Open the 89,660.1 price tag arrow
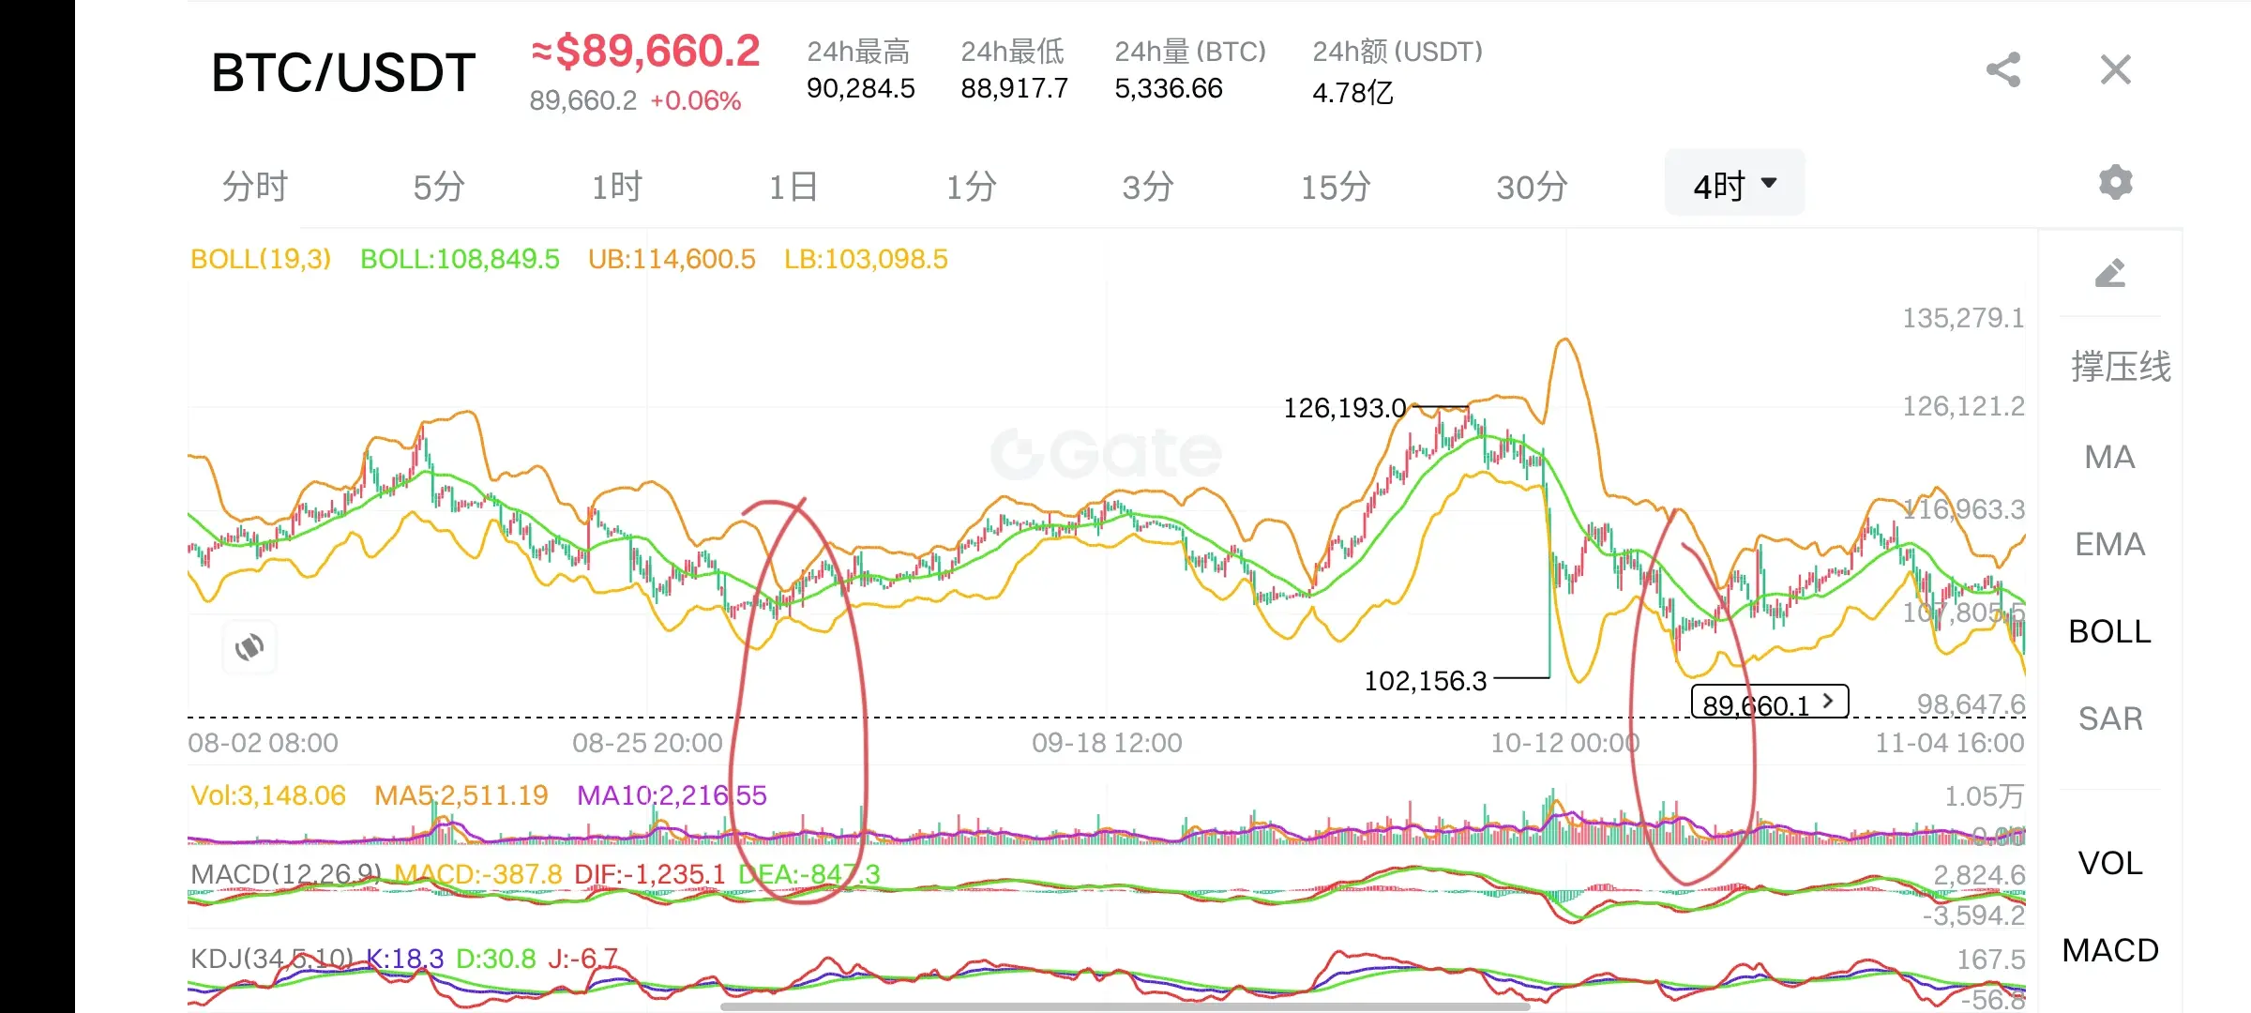The width and height of the screenshot is (2251, 1013). coord(1827,702)
